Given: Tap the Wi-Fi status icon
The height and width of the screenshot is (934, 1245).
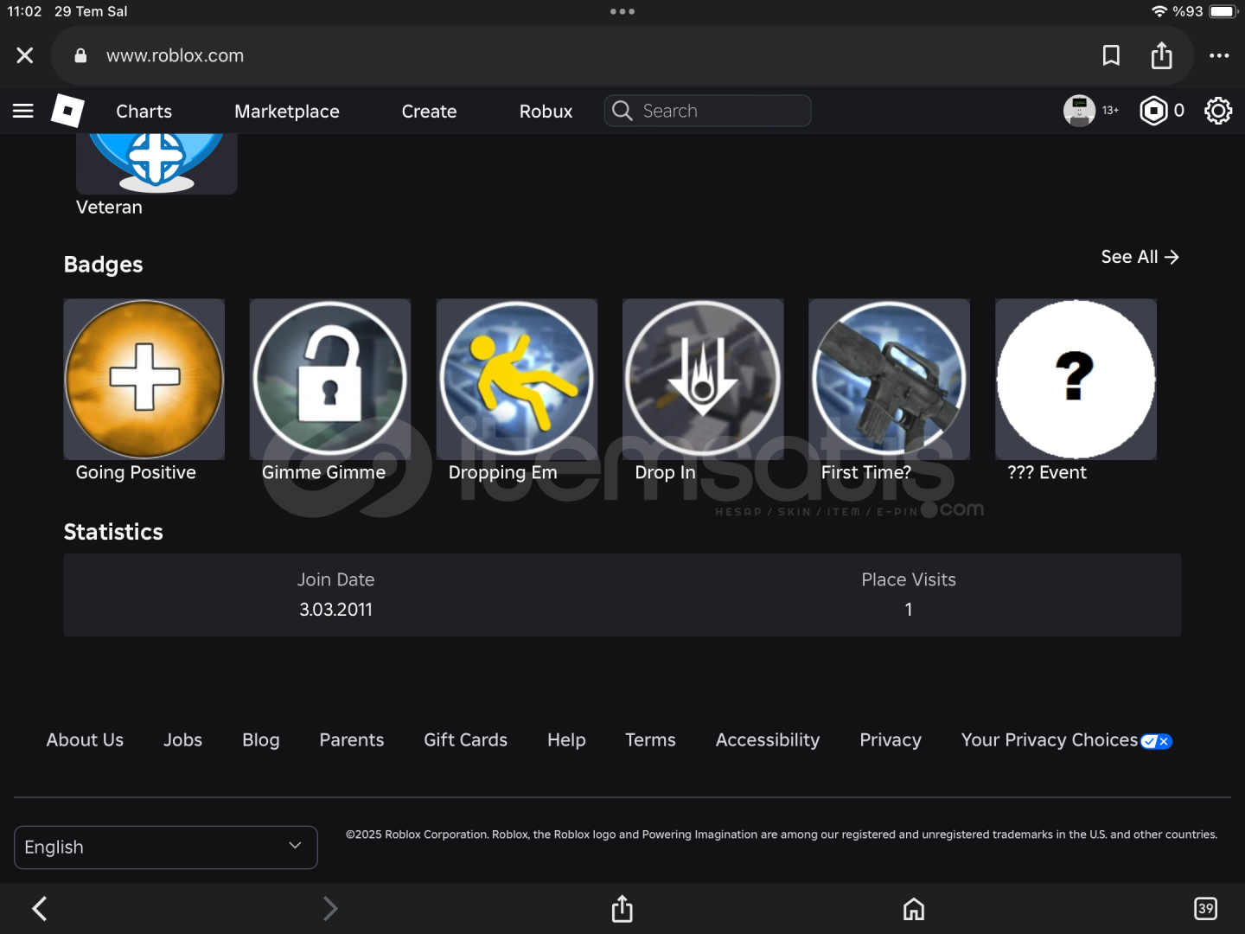Looking at the screenshot, I should click(x=1159, y=11).
